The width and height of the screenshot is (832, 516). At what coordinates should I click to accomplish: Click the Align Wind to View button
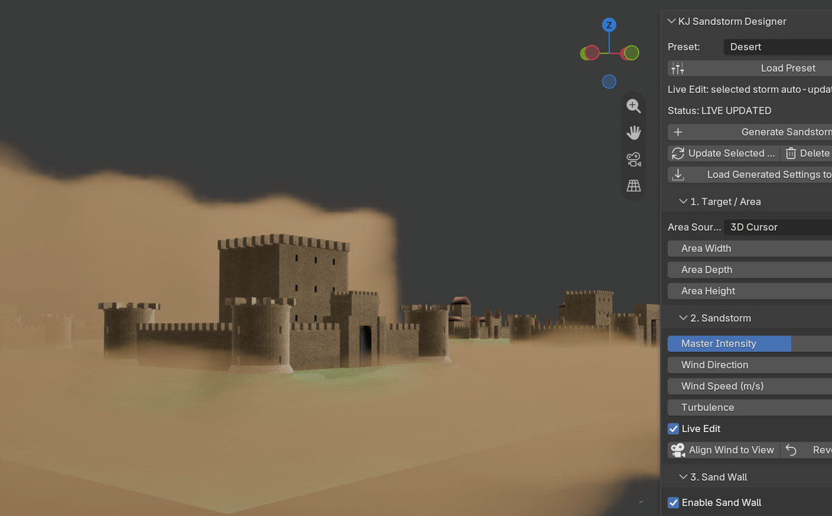tap(724, 450)
